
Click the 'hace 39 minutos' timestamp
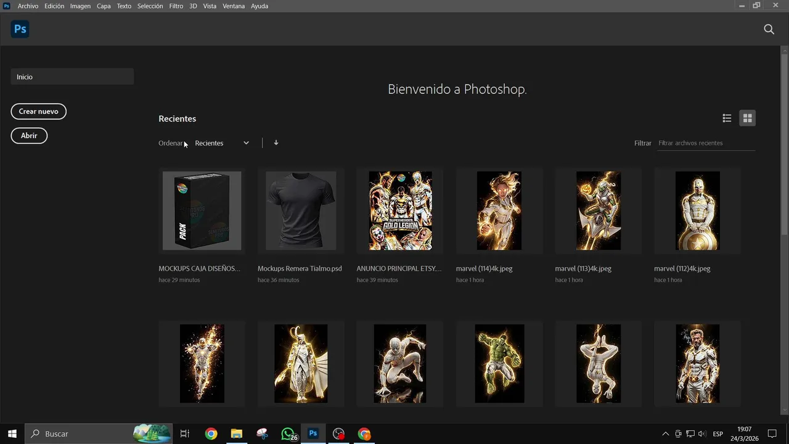(x=377, y=280)
